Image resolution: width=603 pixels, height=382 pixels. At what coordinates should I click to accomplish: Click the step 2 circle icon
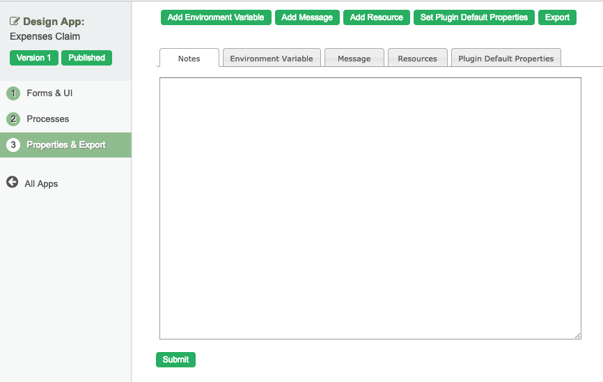point(13,119)
